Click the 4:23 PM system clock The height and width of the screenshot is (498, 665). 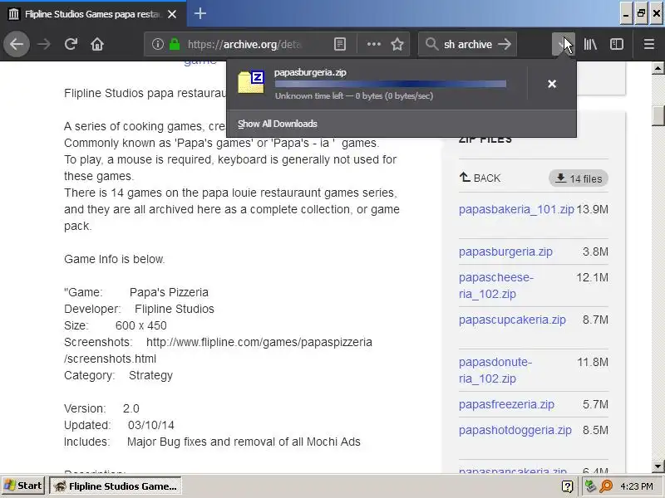(637, 486)
